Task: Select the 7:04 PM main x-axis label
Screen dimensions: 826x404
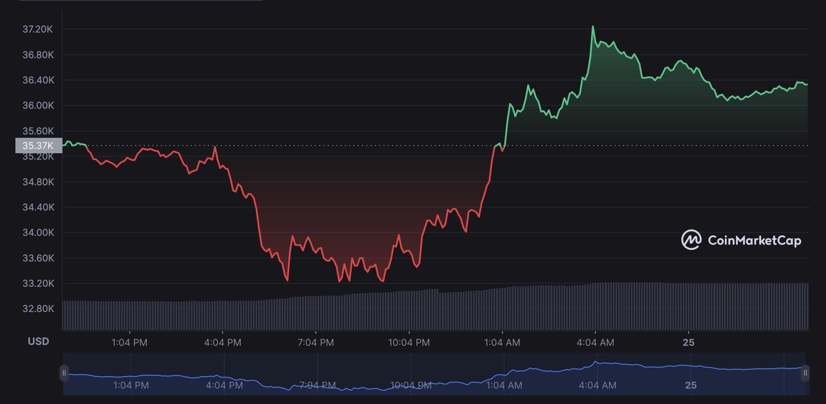Action: click(x=315, y=342)
